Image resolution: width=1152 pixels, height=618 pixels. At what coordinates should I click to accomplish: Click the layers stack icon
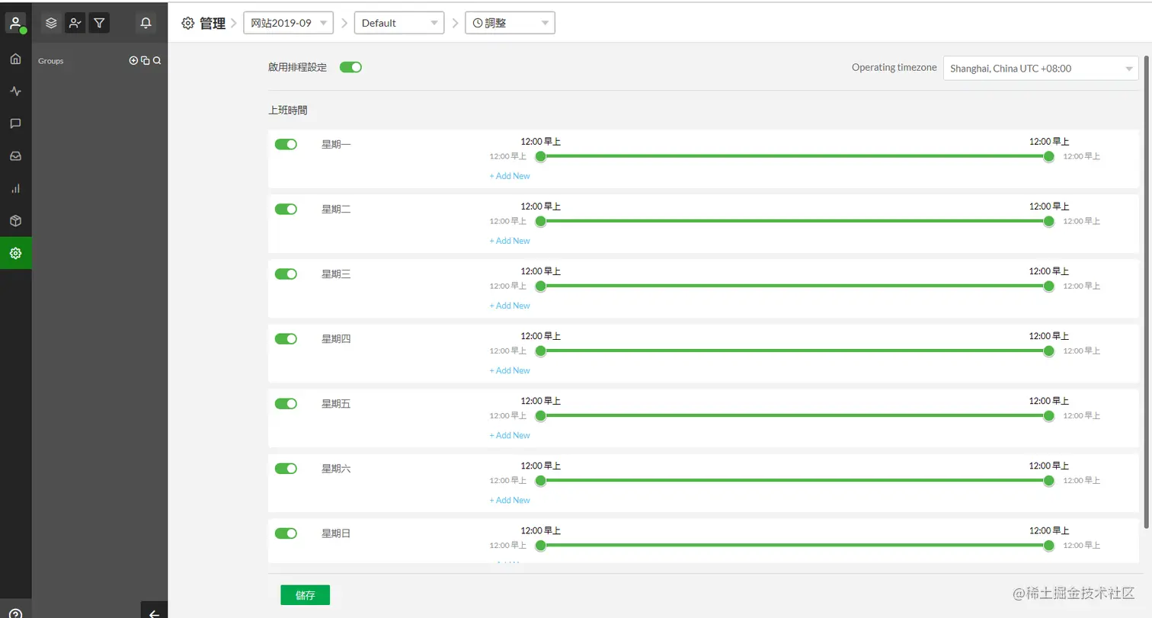[51, 23]
